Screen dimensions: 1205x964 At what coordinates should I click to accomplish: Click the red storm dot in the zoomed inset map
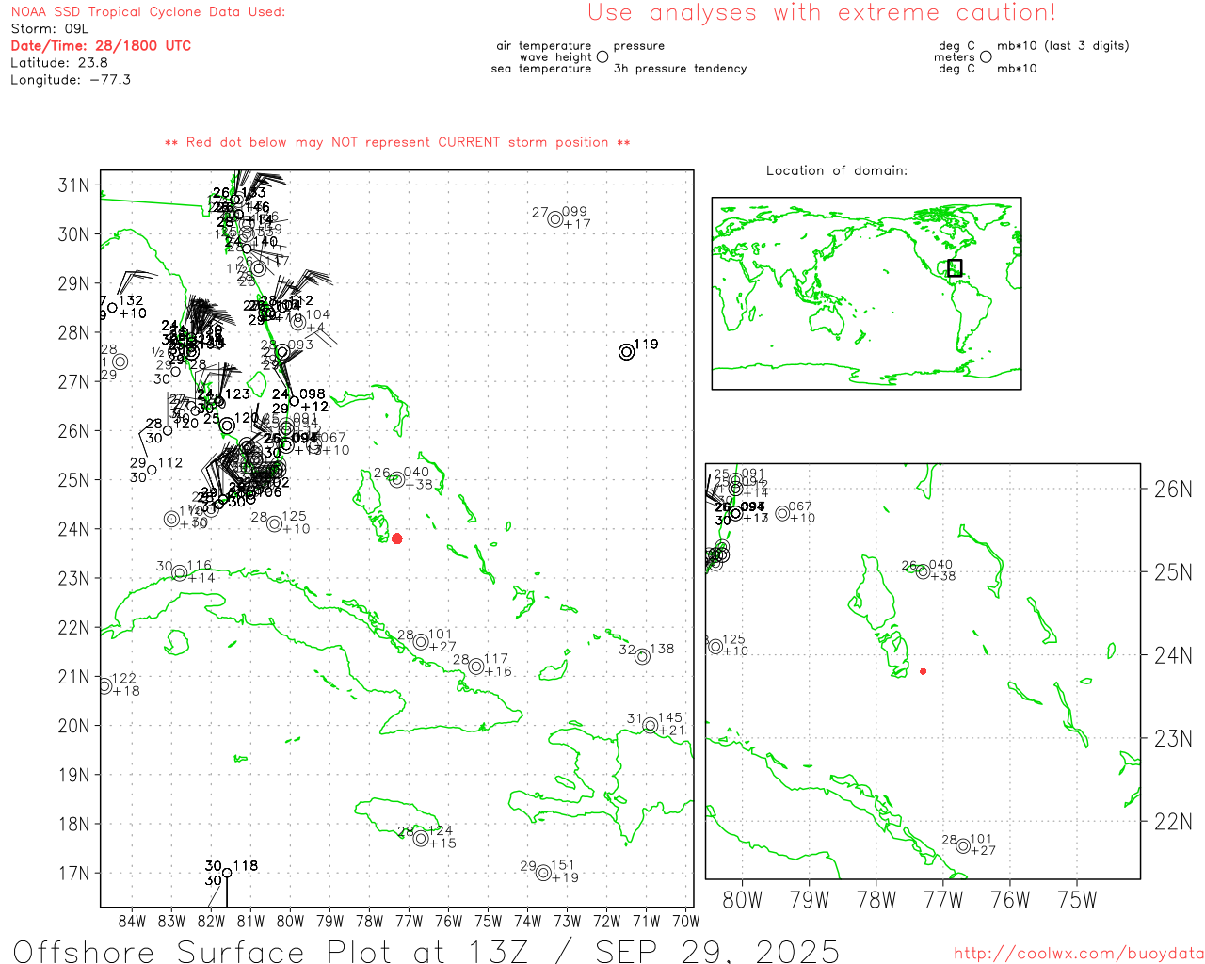923,671
